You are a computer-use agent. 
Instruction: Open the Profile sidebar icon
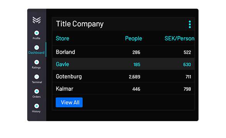(x=37, y=33)
